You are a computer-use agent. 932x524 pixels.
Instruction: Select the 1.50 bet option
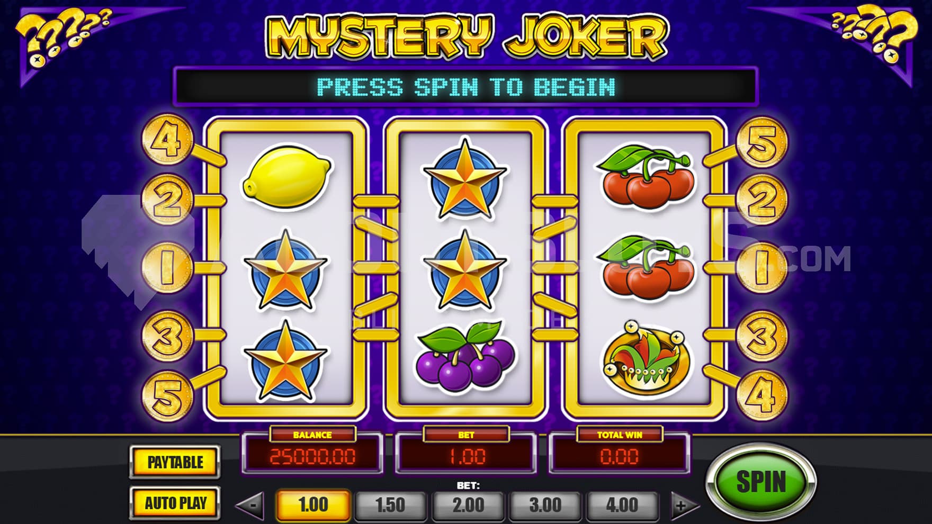click(x=390, y=504)
